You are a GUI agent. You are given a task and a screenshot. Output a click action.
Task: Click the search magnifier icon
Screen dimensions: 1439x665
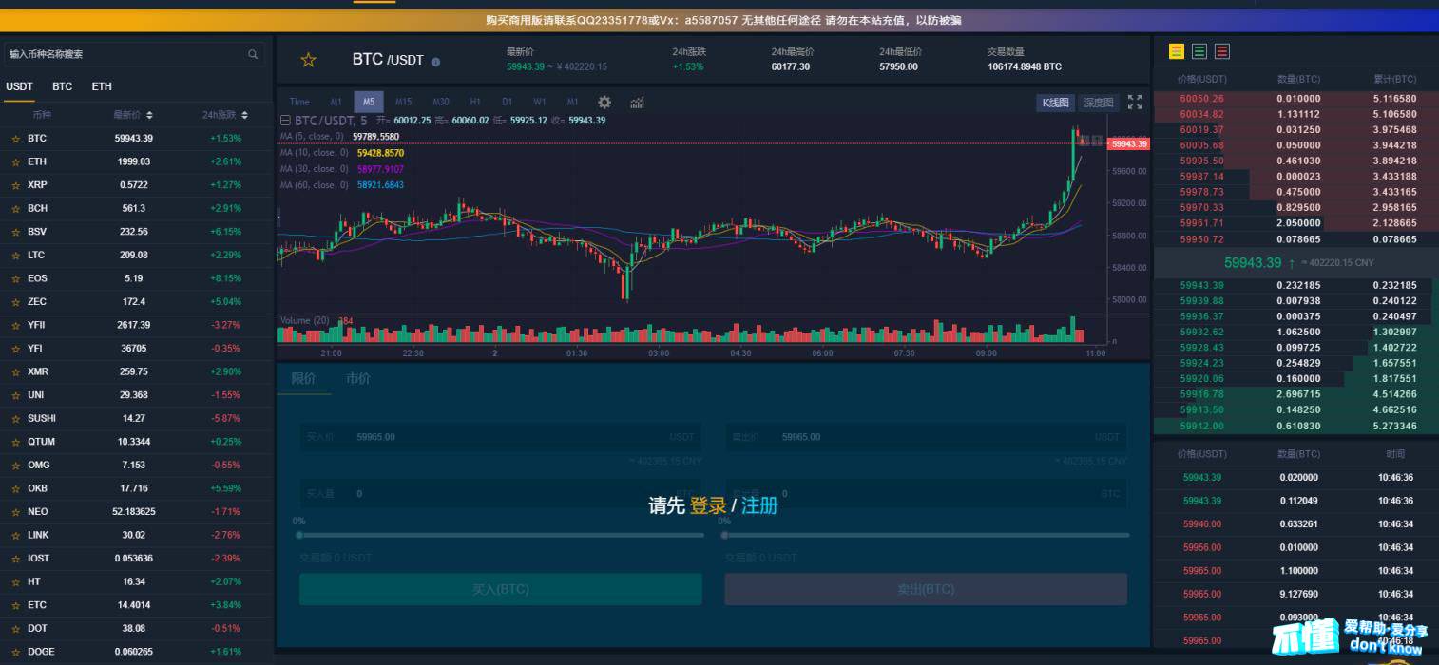coord(253,55)
